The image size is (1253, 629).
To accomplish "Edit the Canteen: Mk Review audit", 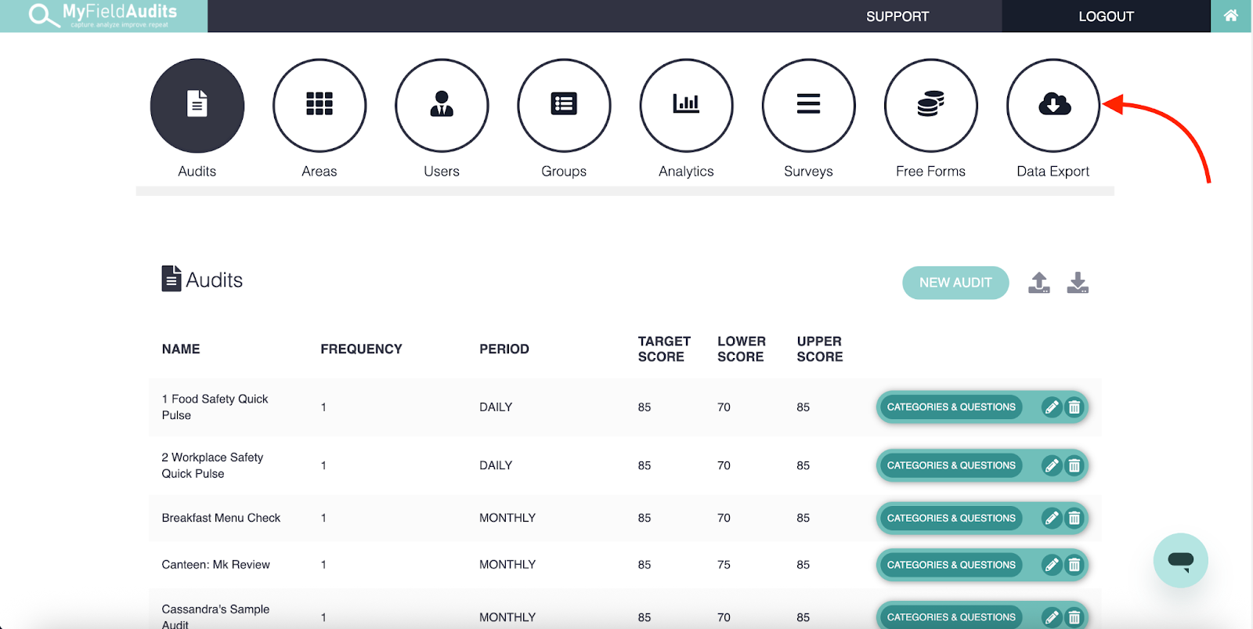I will tap(1052, 565).
